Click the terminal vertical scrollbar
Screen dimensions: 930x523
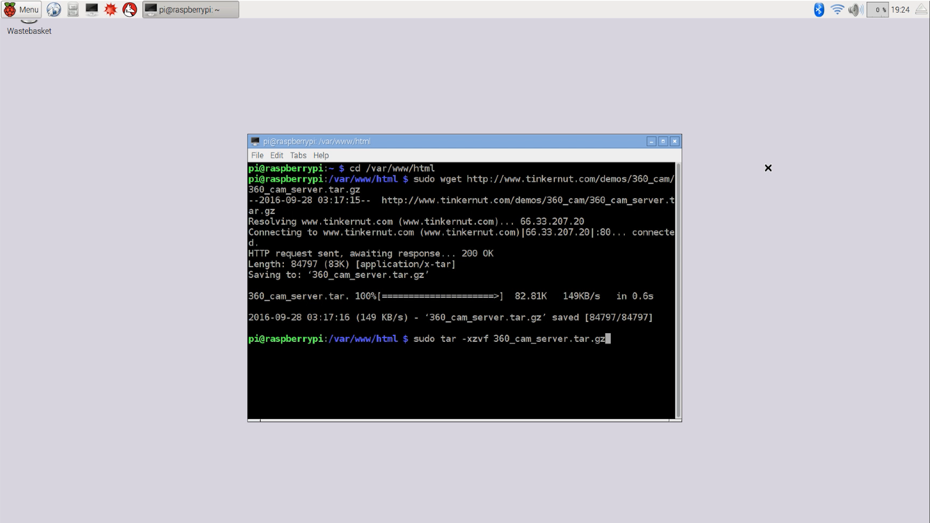pos(678,291)
